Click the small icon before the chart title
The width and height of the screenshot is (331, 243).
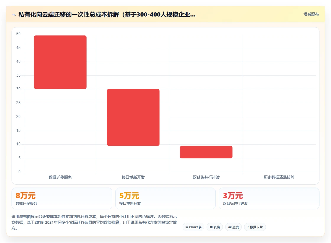[14, 15]
